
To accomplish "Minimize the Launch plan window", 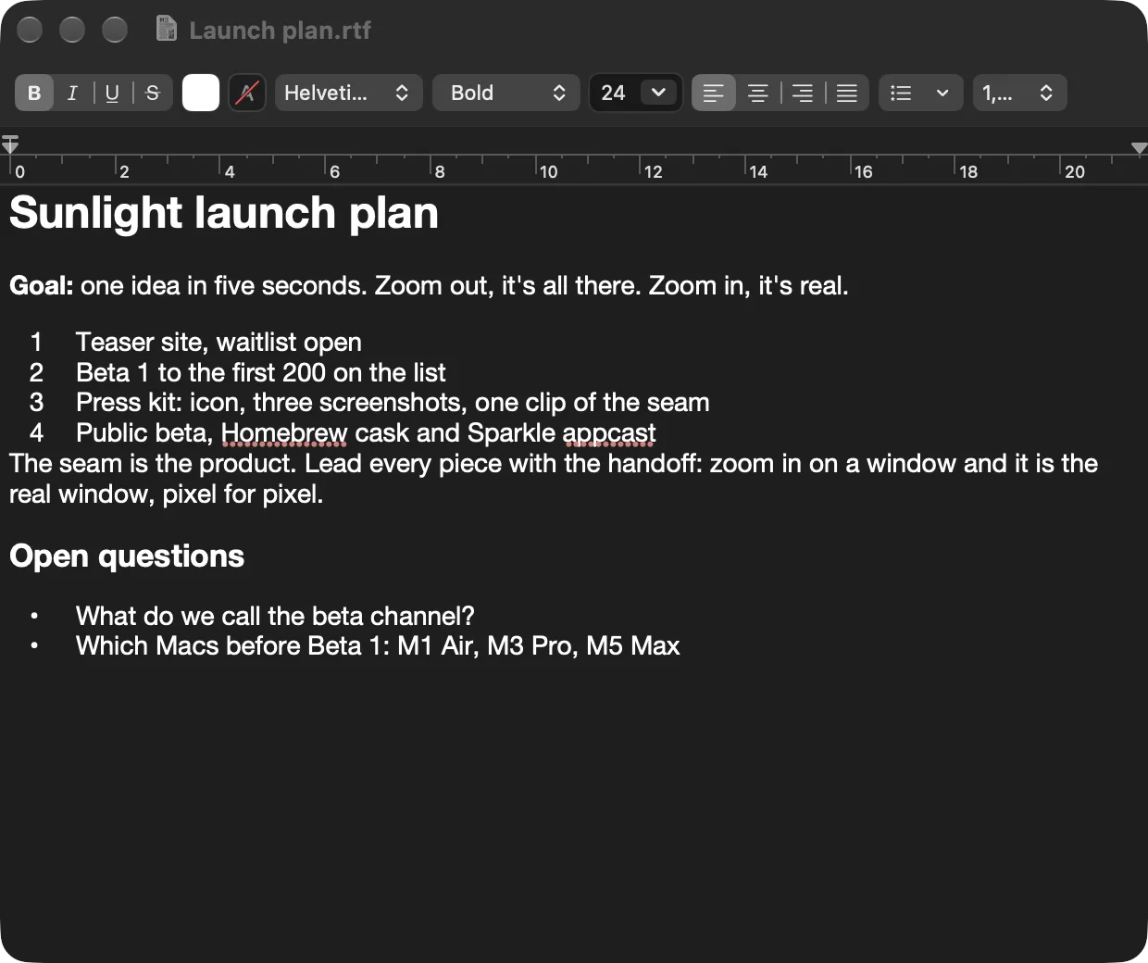I will click(x=72, y=30).
